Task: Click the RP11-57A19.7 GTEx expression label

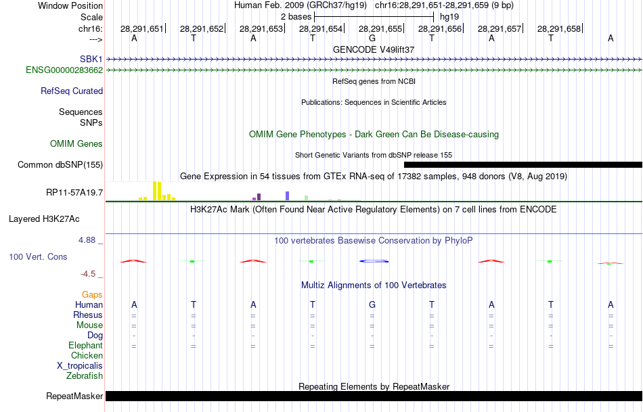Action: tap(74, 193)
